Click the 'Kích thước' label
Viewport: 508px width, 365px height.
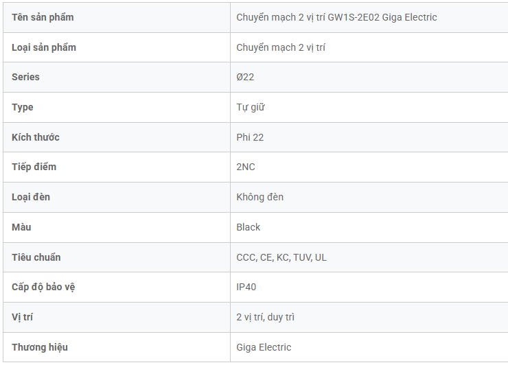[x=36, y=137]
